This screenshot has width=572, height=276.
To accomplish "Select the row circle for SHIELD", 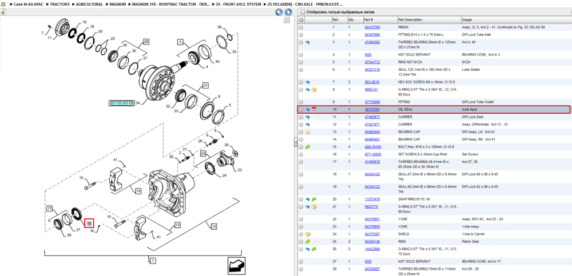I will [301, 234].
